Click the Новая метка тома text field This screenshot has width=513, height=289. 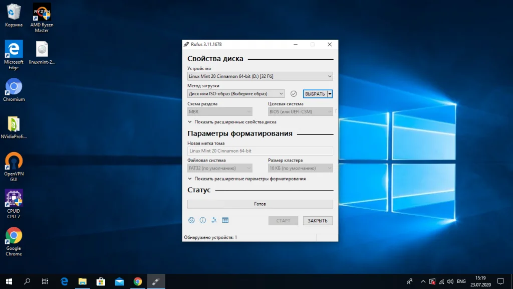[x=260, y=151]
